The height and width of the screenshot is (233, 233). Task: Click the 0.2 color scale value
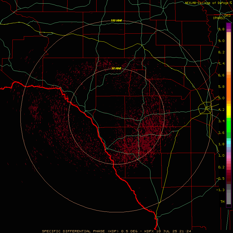point(221,167)
